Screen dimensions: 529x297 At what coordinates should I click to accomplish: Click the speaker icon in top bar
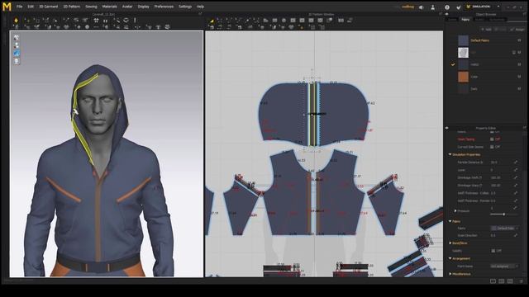pyautogui.click(x=421, y=7)
